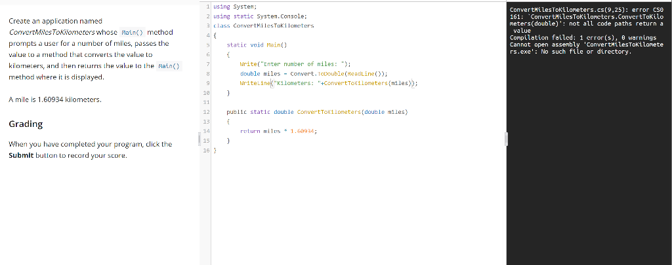Click the closing brace on line 15
The height and width of the screenshot is (265, 672).
click(x=228, y=141)
